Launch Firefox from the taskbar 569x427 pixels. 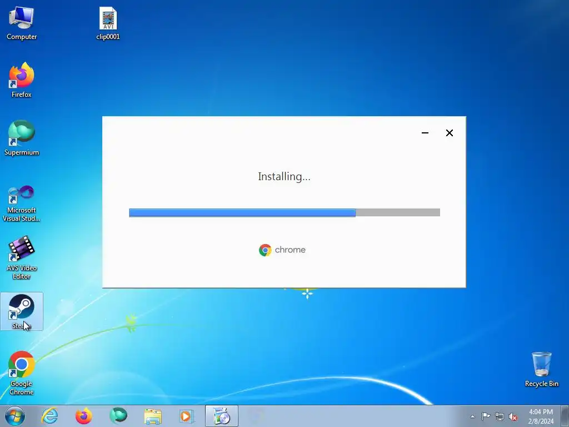coord(84,416)
